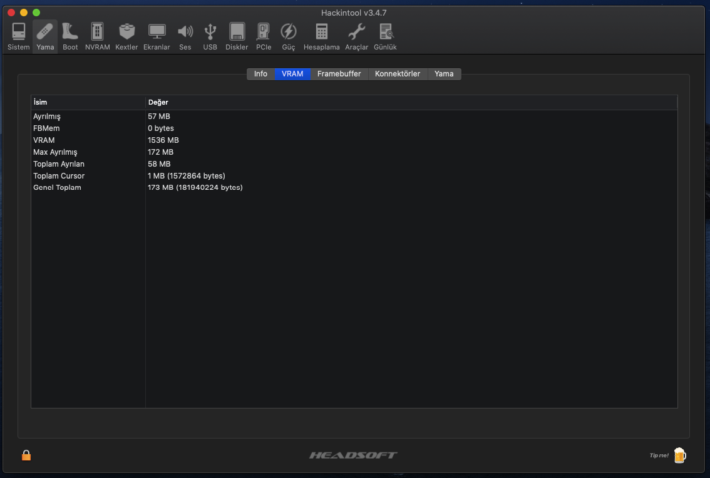Screen dimensions: 710x478
Task: Switch to the Framebuffer tab
Action: [339, 73]
